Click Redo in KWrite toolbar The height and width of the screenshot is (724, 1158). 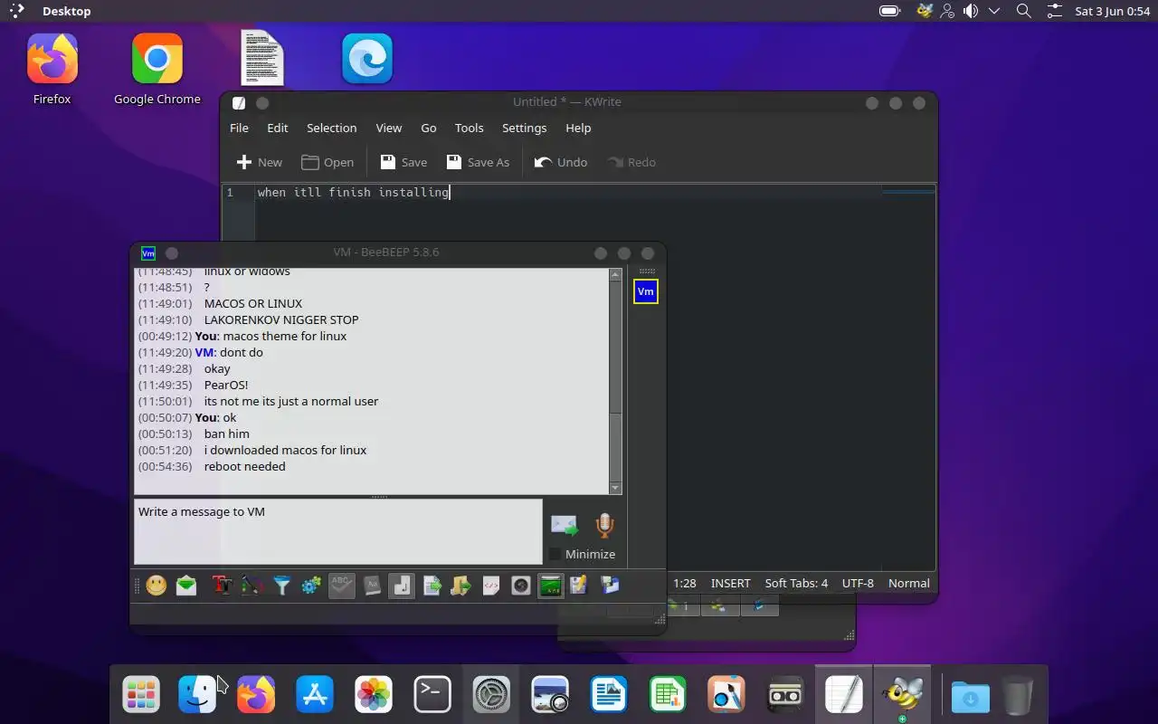coord(631,162)
